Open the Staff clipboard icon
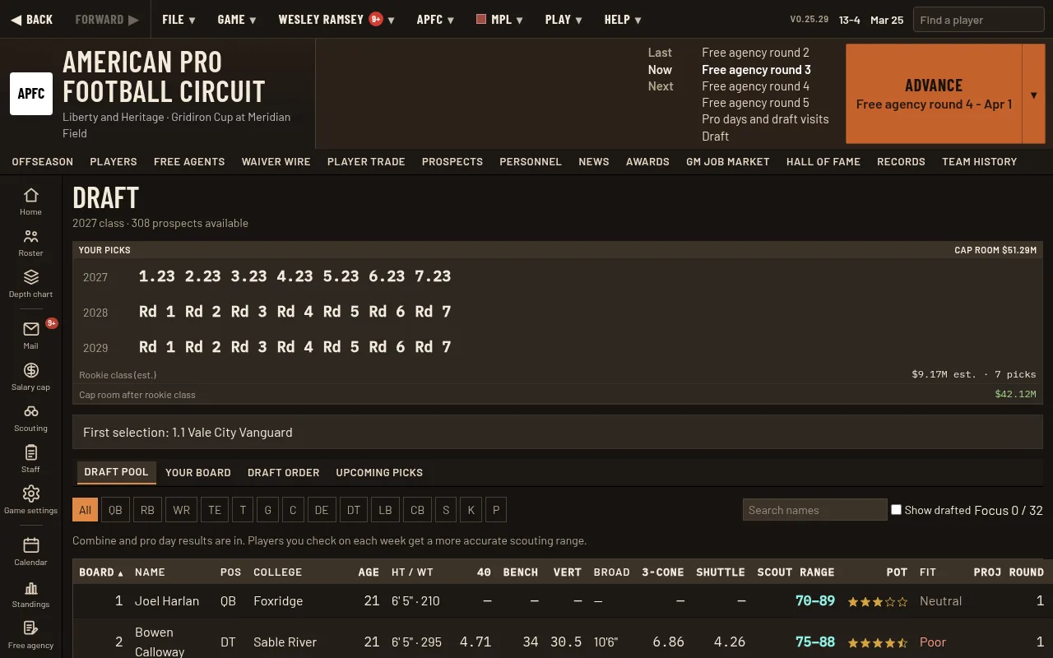This screenshot has width=1053, height=658. 30,459
